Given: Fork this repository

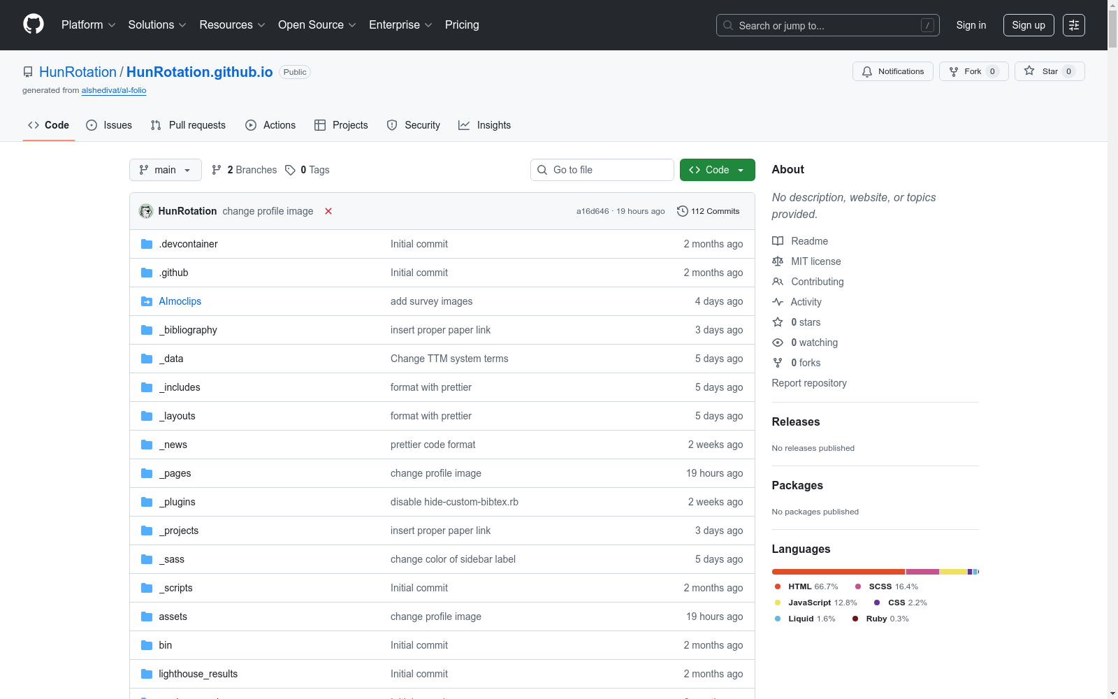Looking at the screenshot, I should pyautogui.click(x=973, y=71).
